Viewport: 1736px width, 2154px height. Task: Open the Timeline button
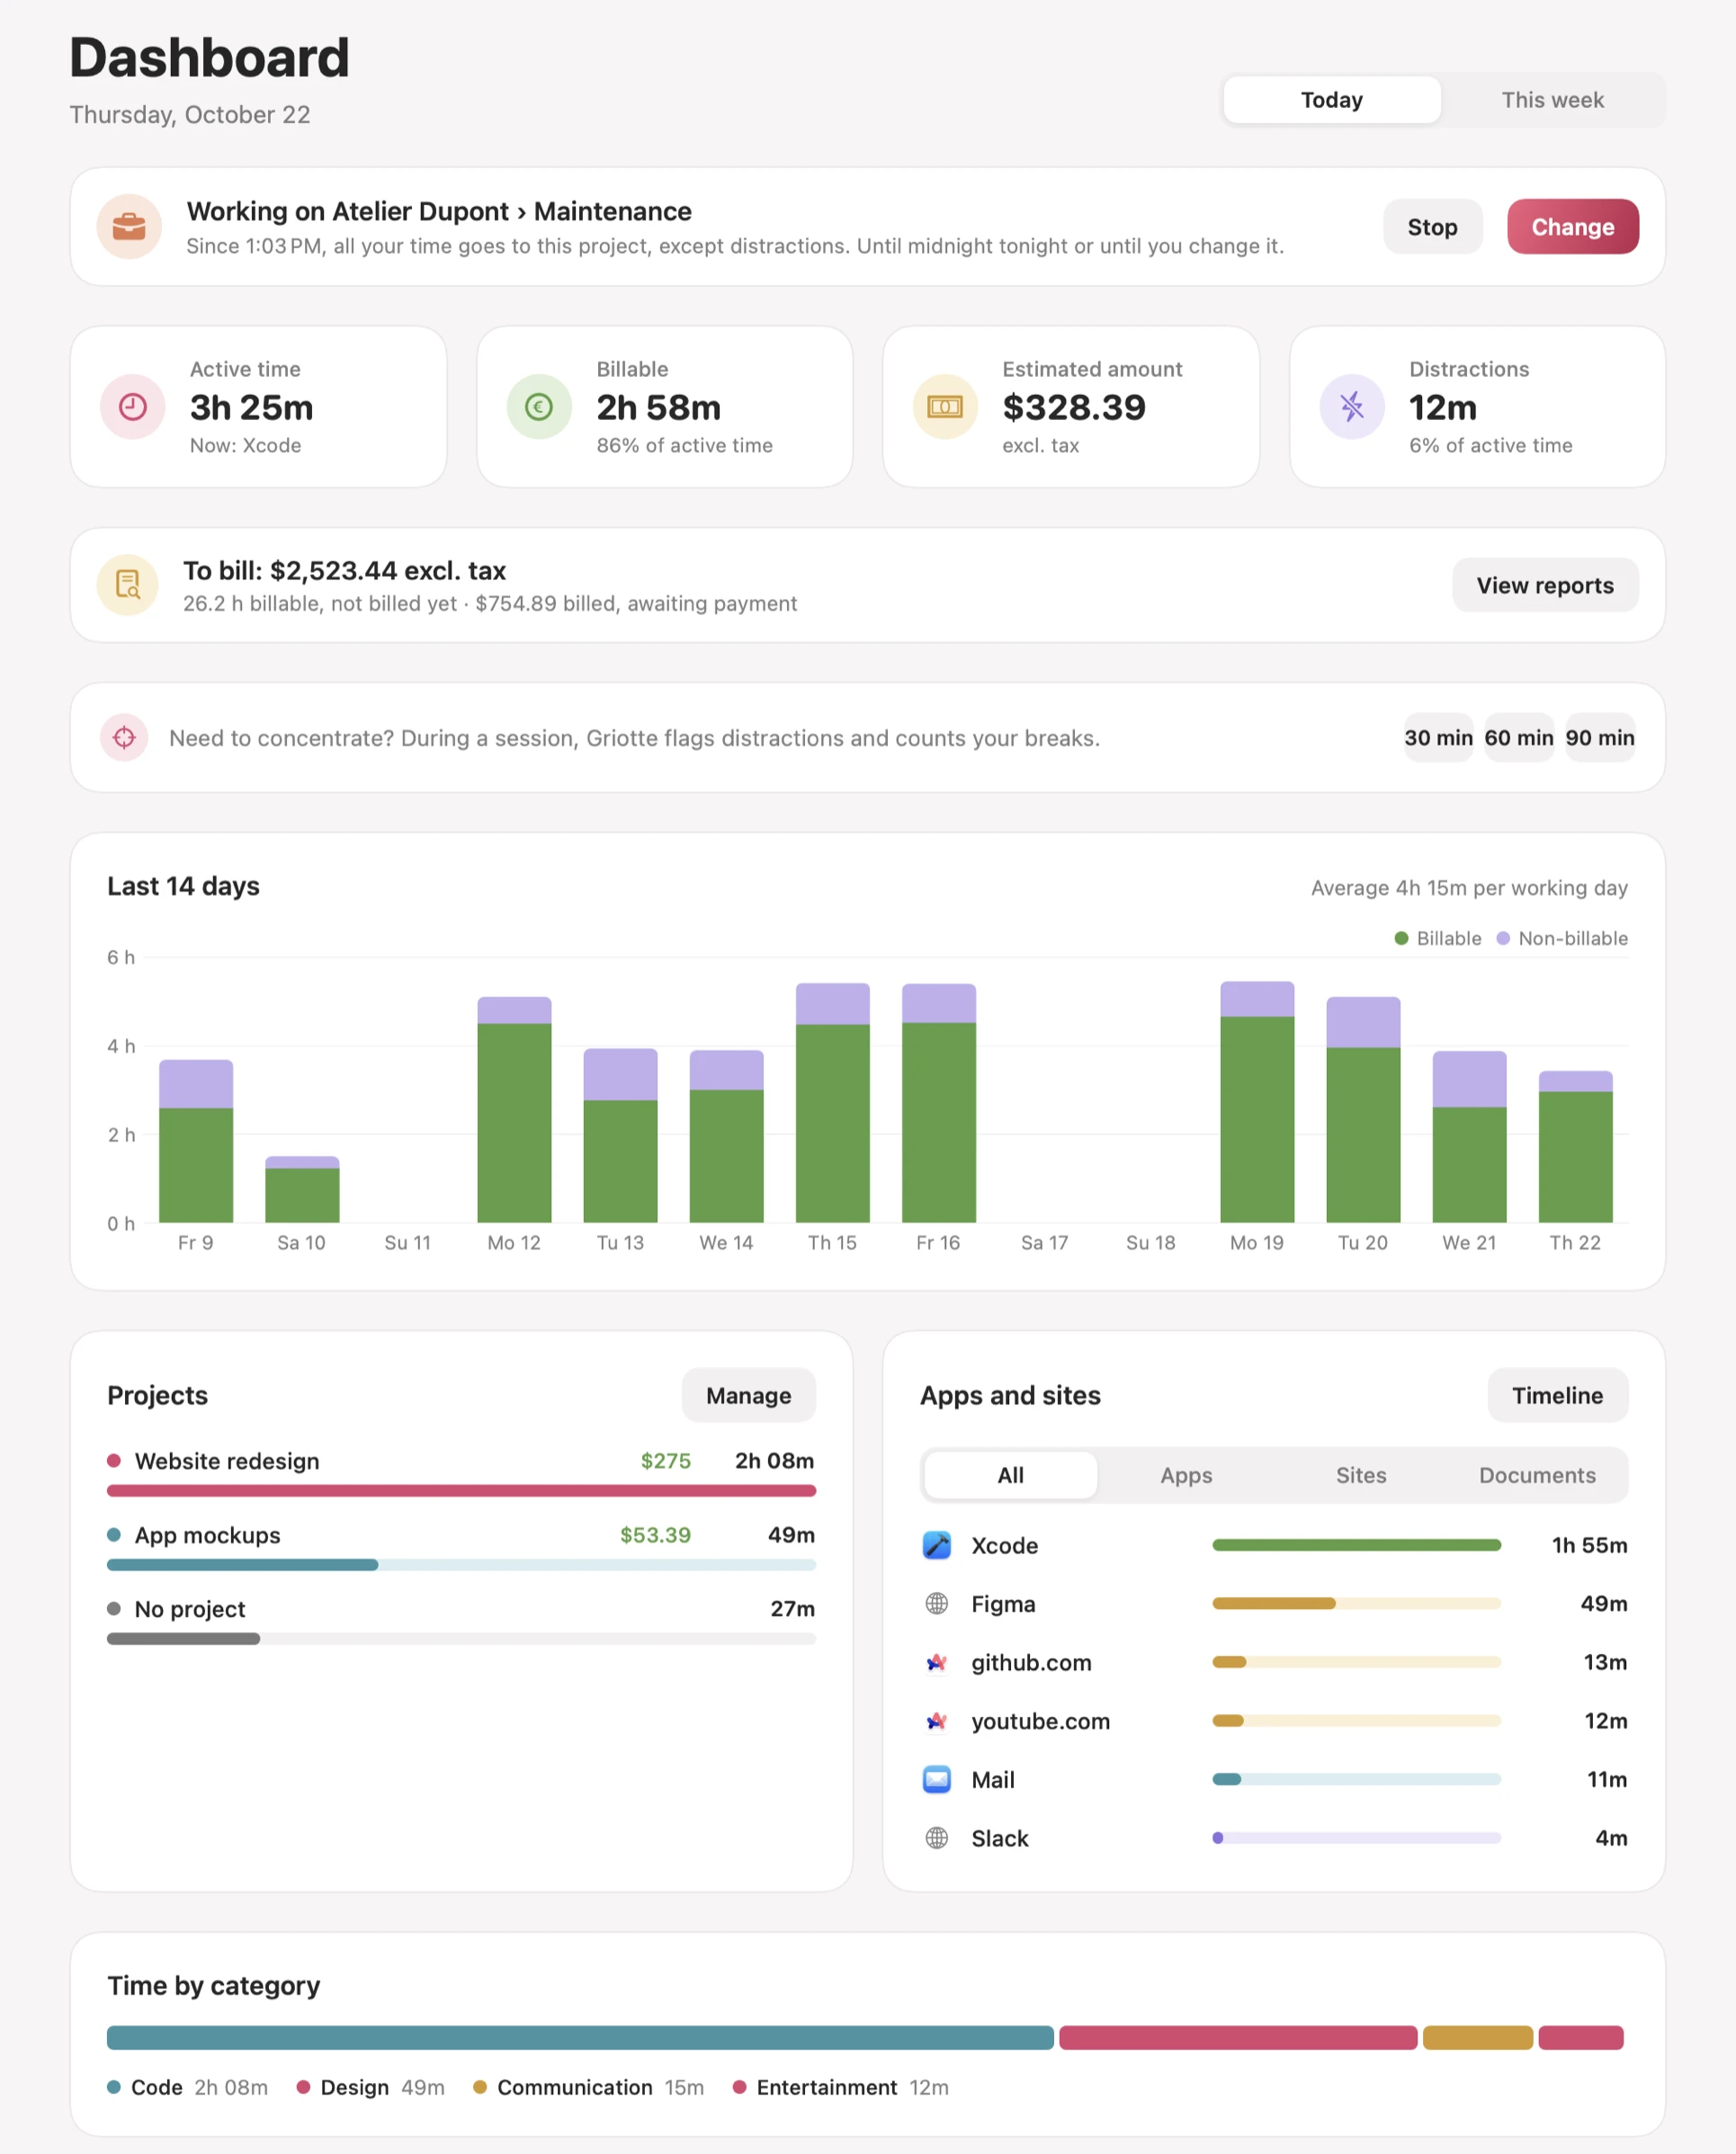(x=1557, y=1395)
